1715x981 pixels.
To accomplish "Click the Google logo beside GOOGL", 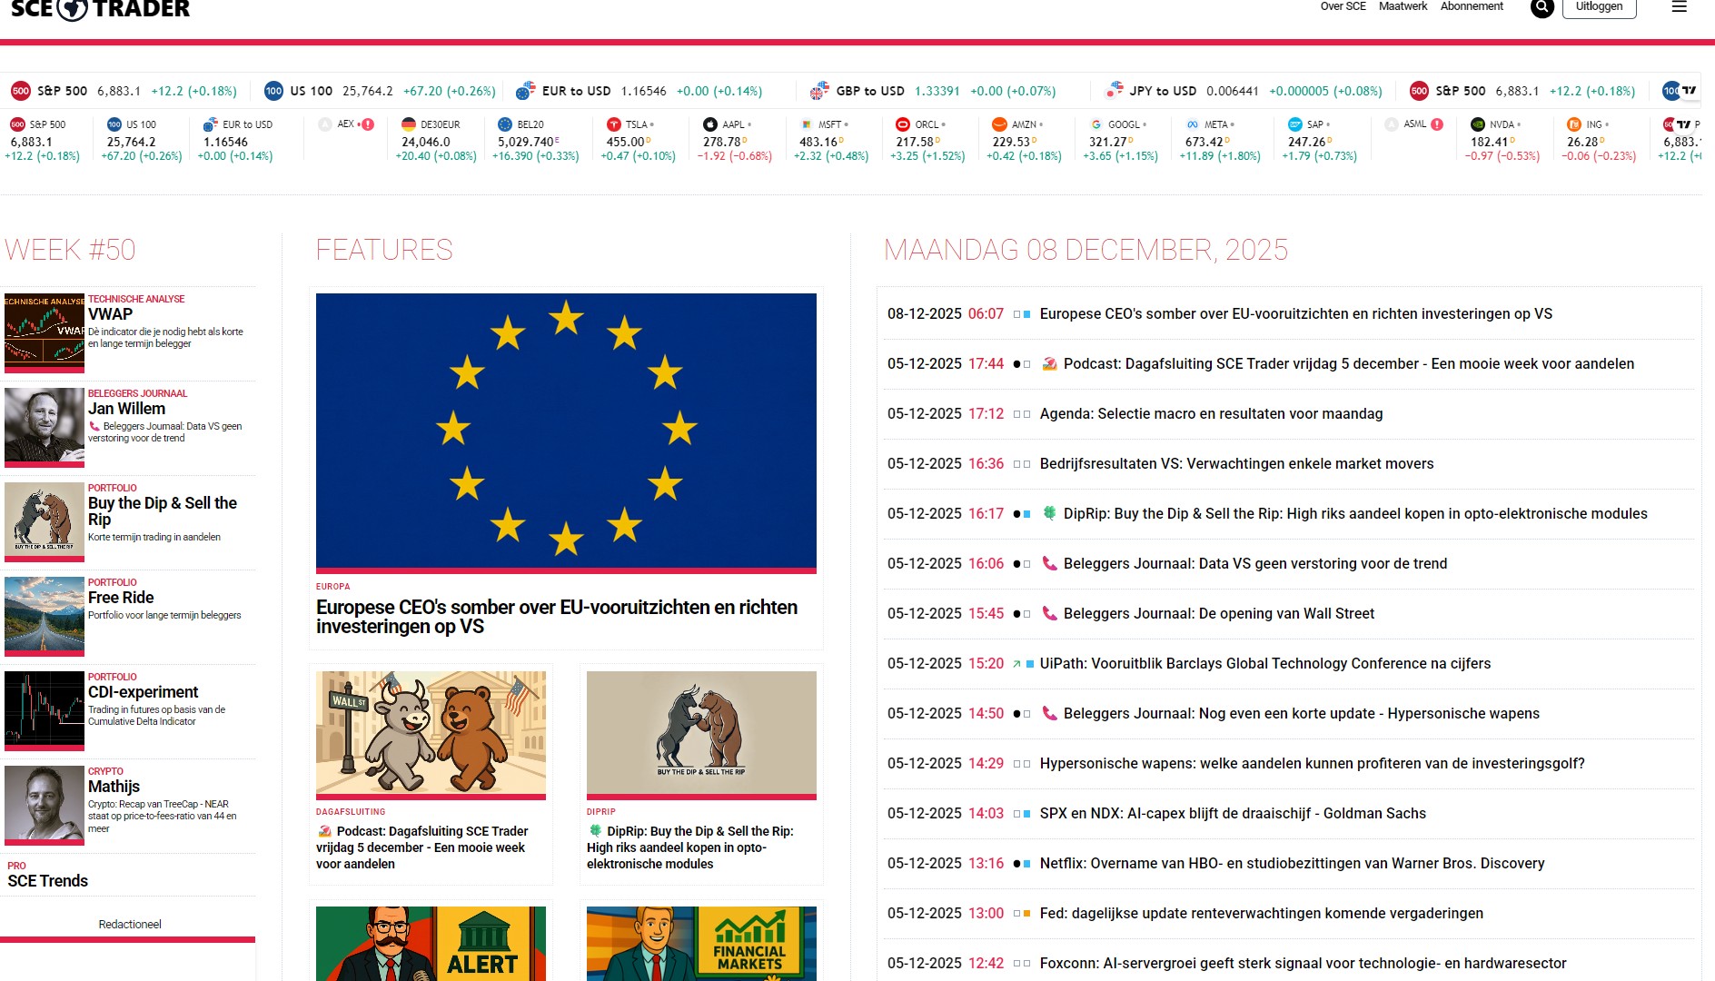I will click(1096, 124).
